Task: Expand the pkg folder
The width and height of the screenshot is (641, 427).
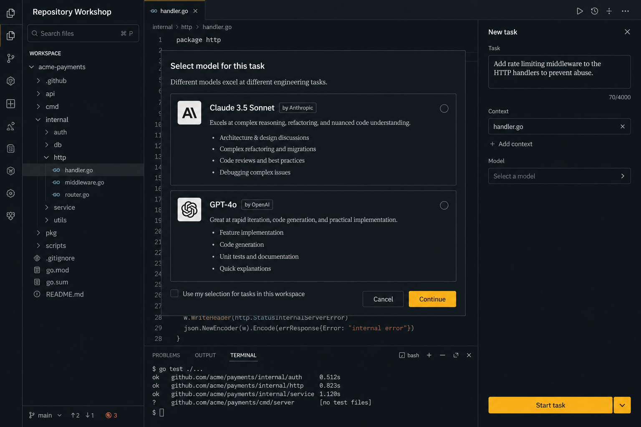Action: (38, 233)
